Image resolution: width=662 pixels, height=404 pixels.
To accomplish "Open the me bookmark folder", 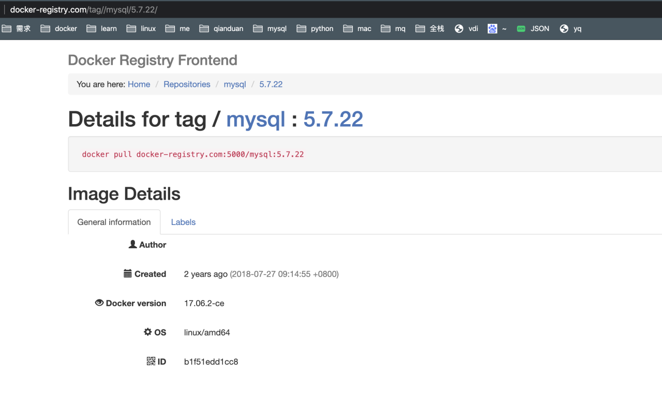I will pyautogui.click(x=177, y=28).
